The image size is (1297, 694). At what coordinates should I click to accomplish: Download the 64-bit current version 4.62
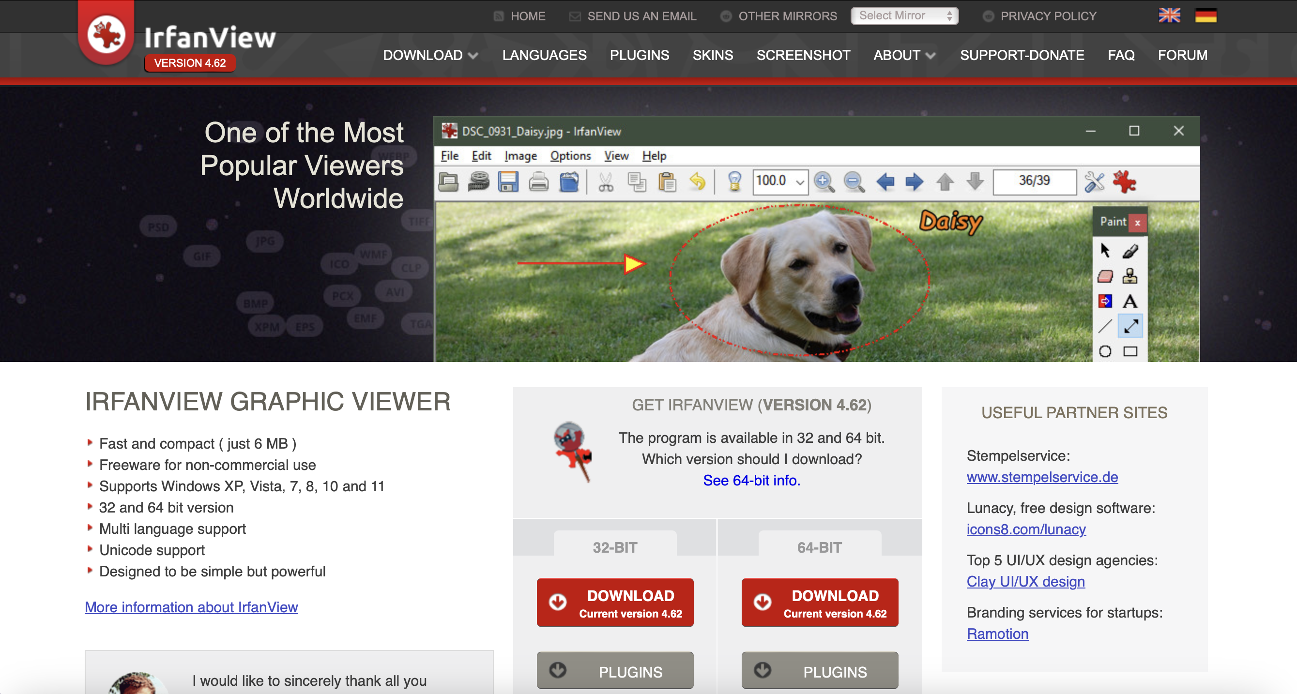coord(819,603)
